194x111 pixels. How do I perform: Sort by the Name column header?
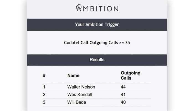tap(73, 75)
